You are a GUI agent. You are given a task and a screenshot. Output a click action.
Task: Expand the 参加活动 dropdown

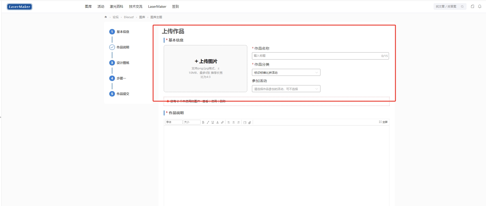click(286, 89)
